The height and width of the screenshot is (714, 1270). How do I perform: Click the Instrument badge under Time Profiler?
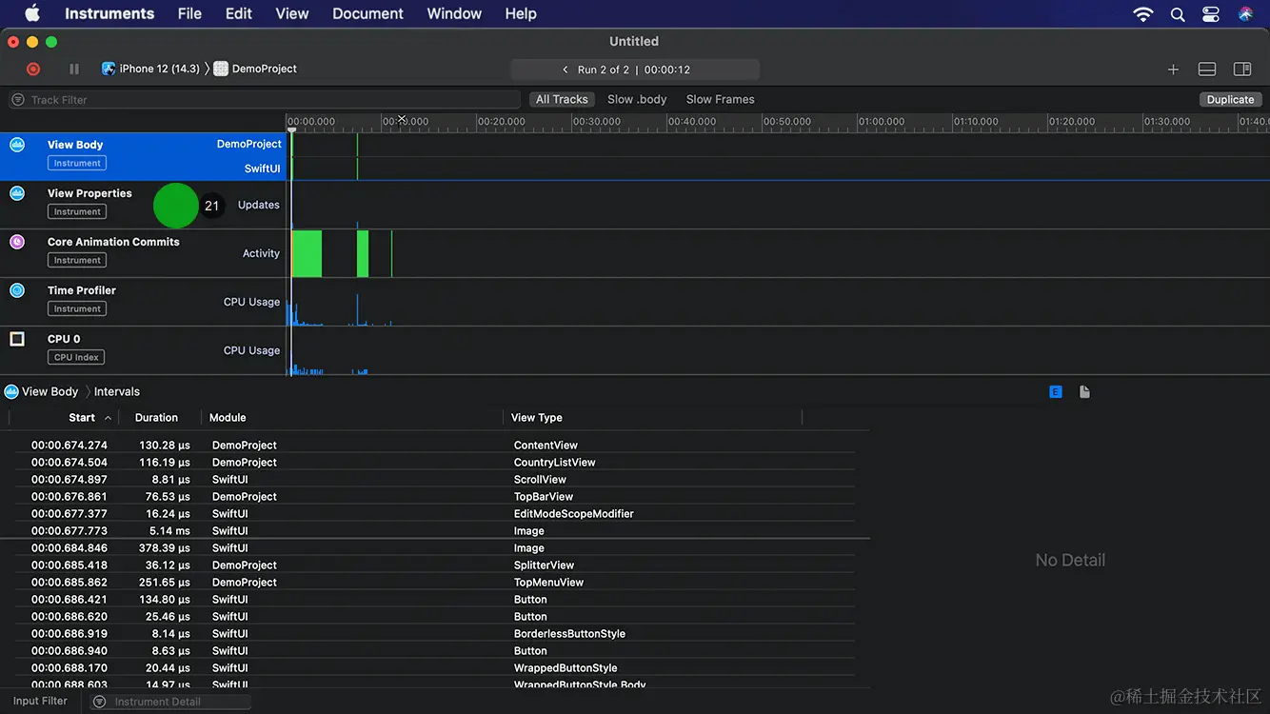[77, 309]
